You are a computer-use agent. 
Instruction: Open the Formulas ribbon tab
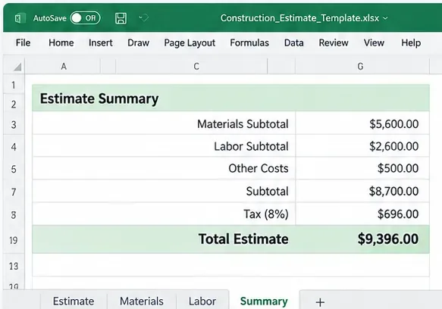click(x=249, y=43)
